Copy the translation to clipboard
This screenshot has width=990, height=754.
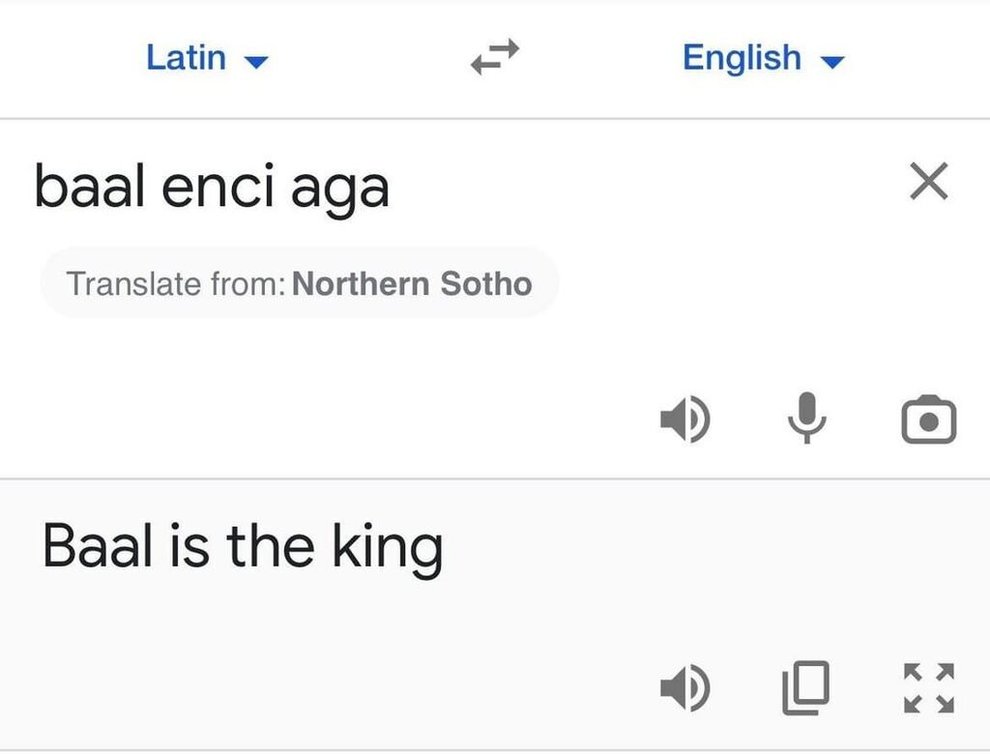(806, 687)
